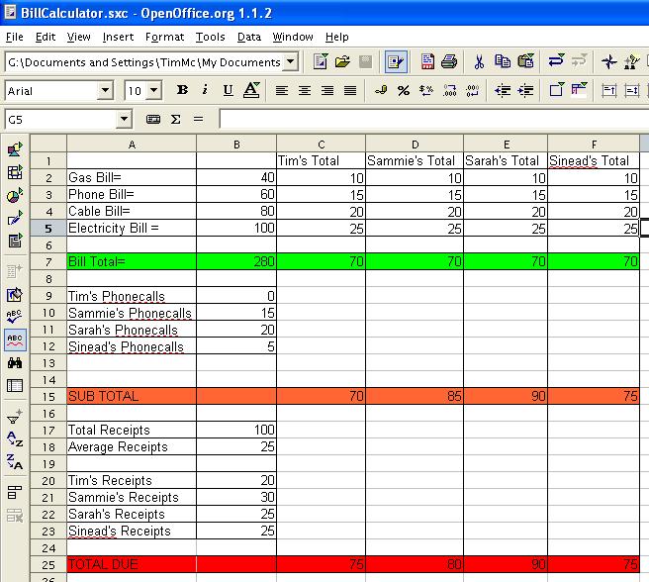649x582 pixels.
Task: Toggle the Edit File mode button
Action: 396,61
